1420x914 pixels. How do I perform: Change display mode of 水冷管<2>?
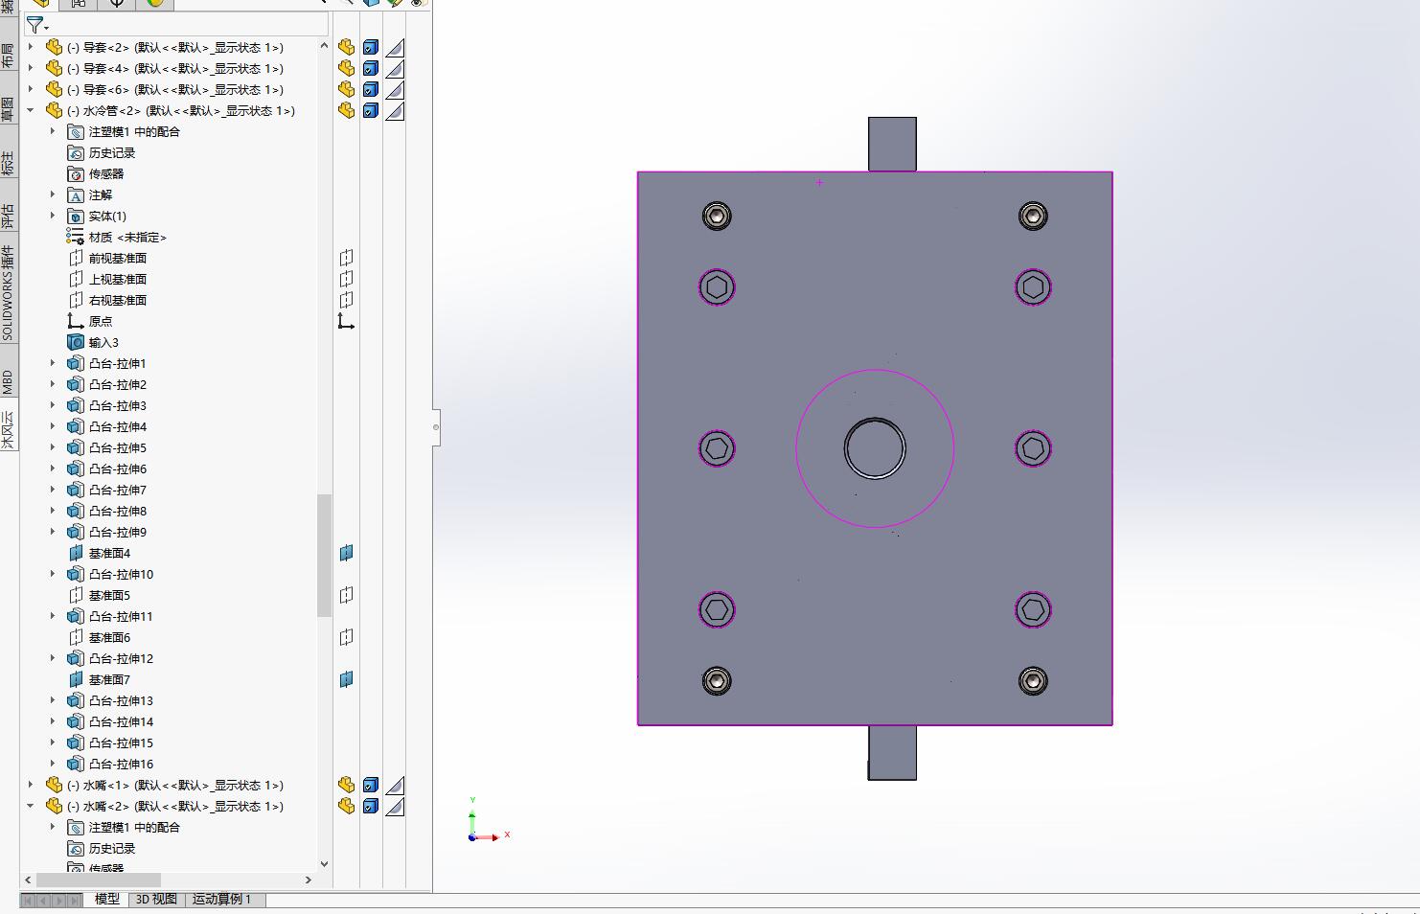[371, 111]
